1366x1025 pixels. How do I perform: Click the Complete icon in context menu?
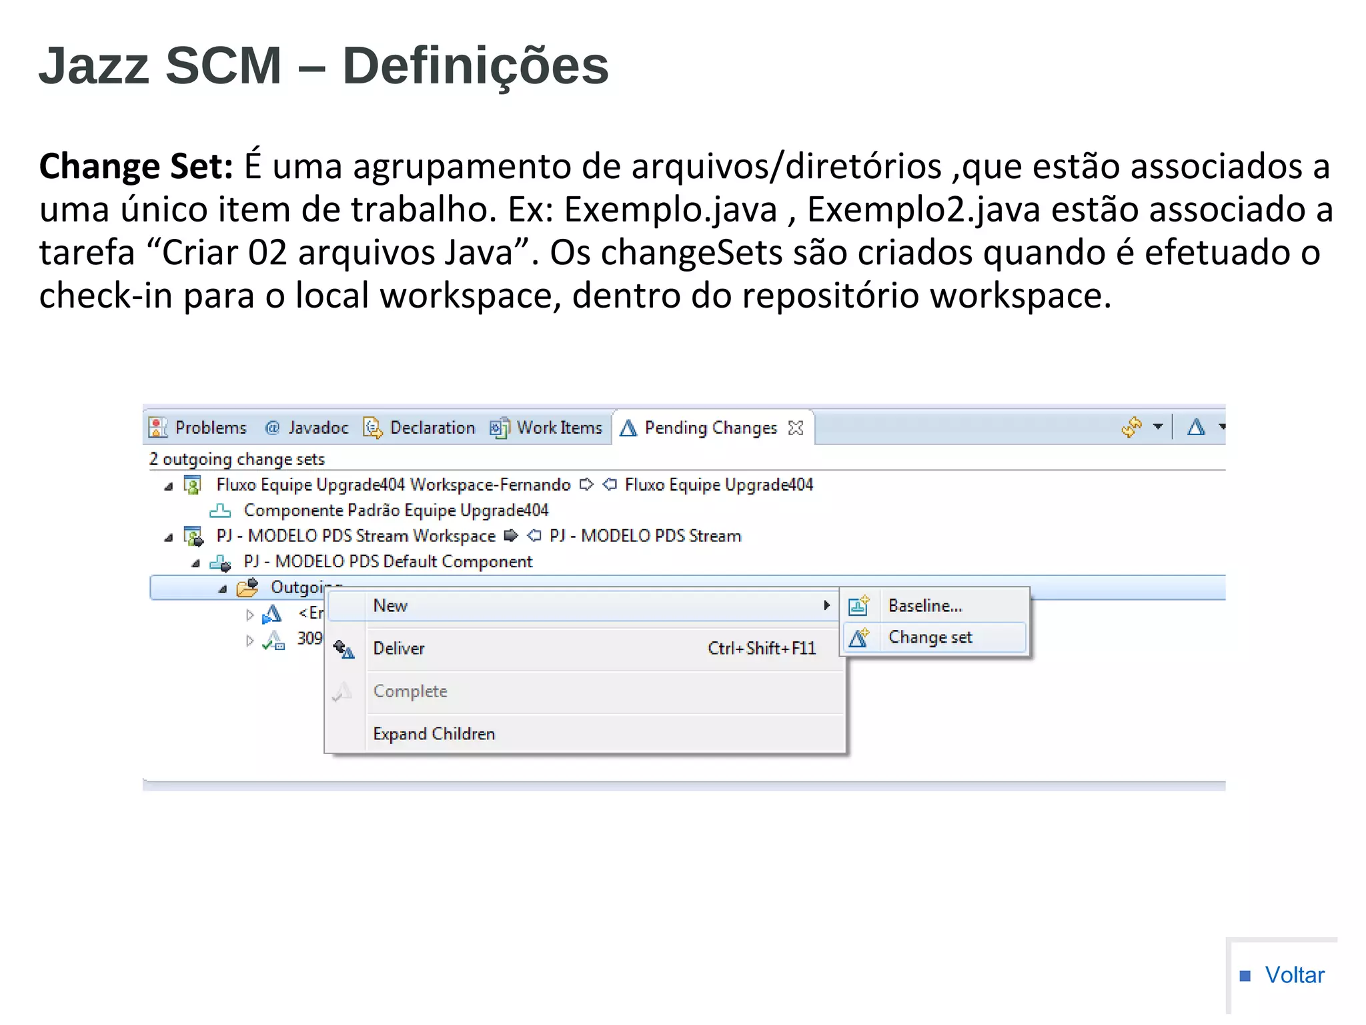(342, 691)
